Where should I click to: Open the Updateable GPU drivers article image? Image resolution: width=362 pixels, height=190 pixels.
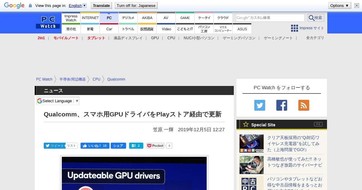(x=134, y=173)
